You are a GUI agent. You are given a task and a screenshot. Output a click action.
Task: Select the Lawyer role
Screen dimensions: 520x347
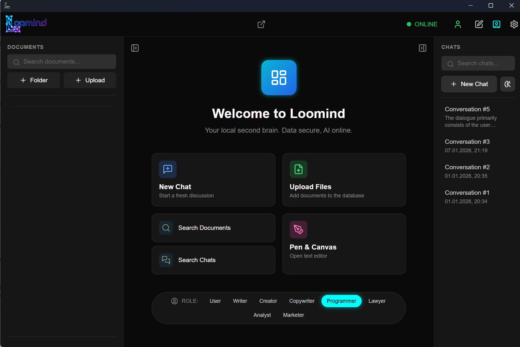377,301
